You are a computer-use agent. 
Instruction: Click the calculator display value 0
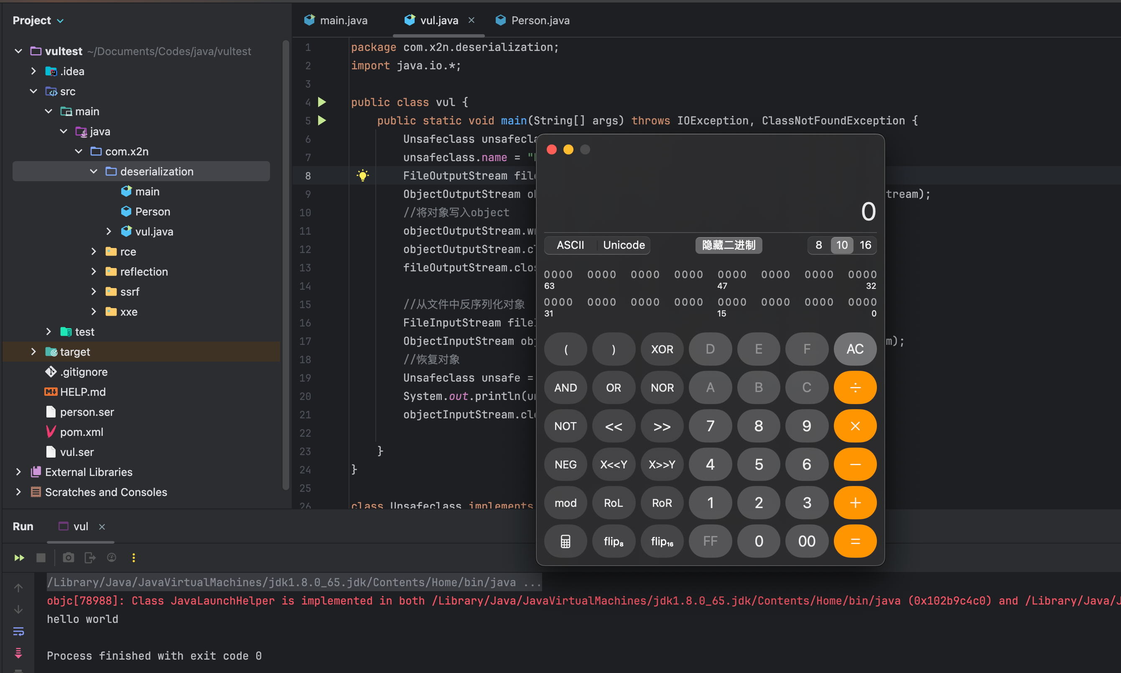[x=868, y=211]
